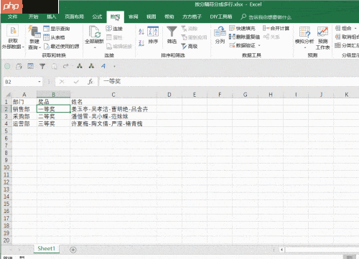The image size is (359, 259).
Task: Switch to the View (视图) tab
Action: (x=151, y=17)
